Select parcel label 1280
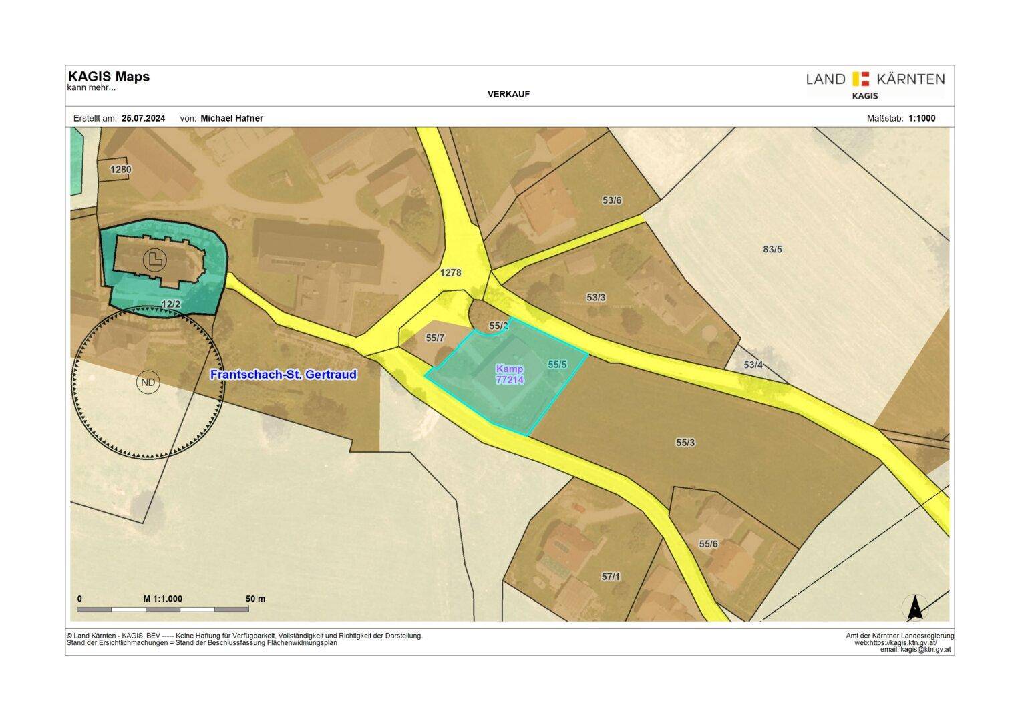Viewport: 1020px width, 721px height. click(121, 170)
